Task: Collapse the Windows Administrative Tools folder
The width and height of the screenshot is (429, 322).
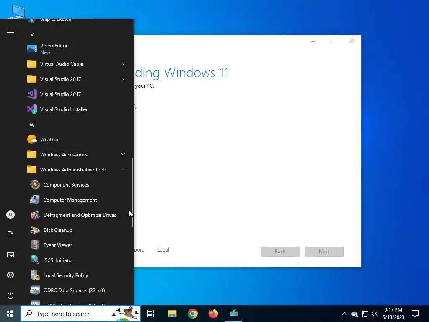Action: tap(123, 169)
